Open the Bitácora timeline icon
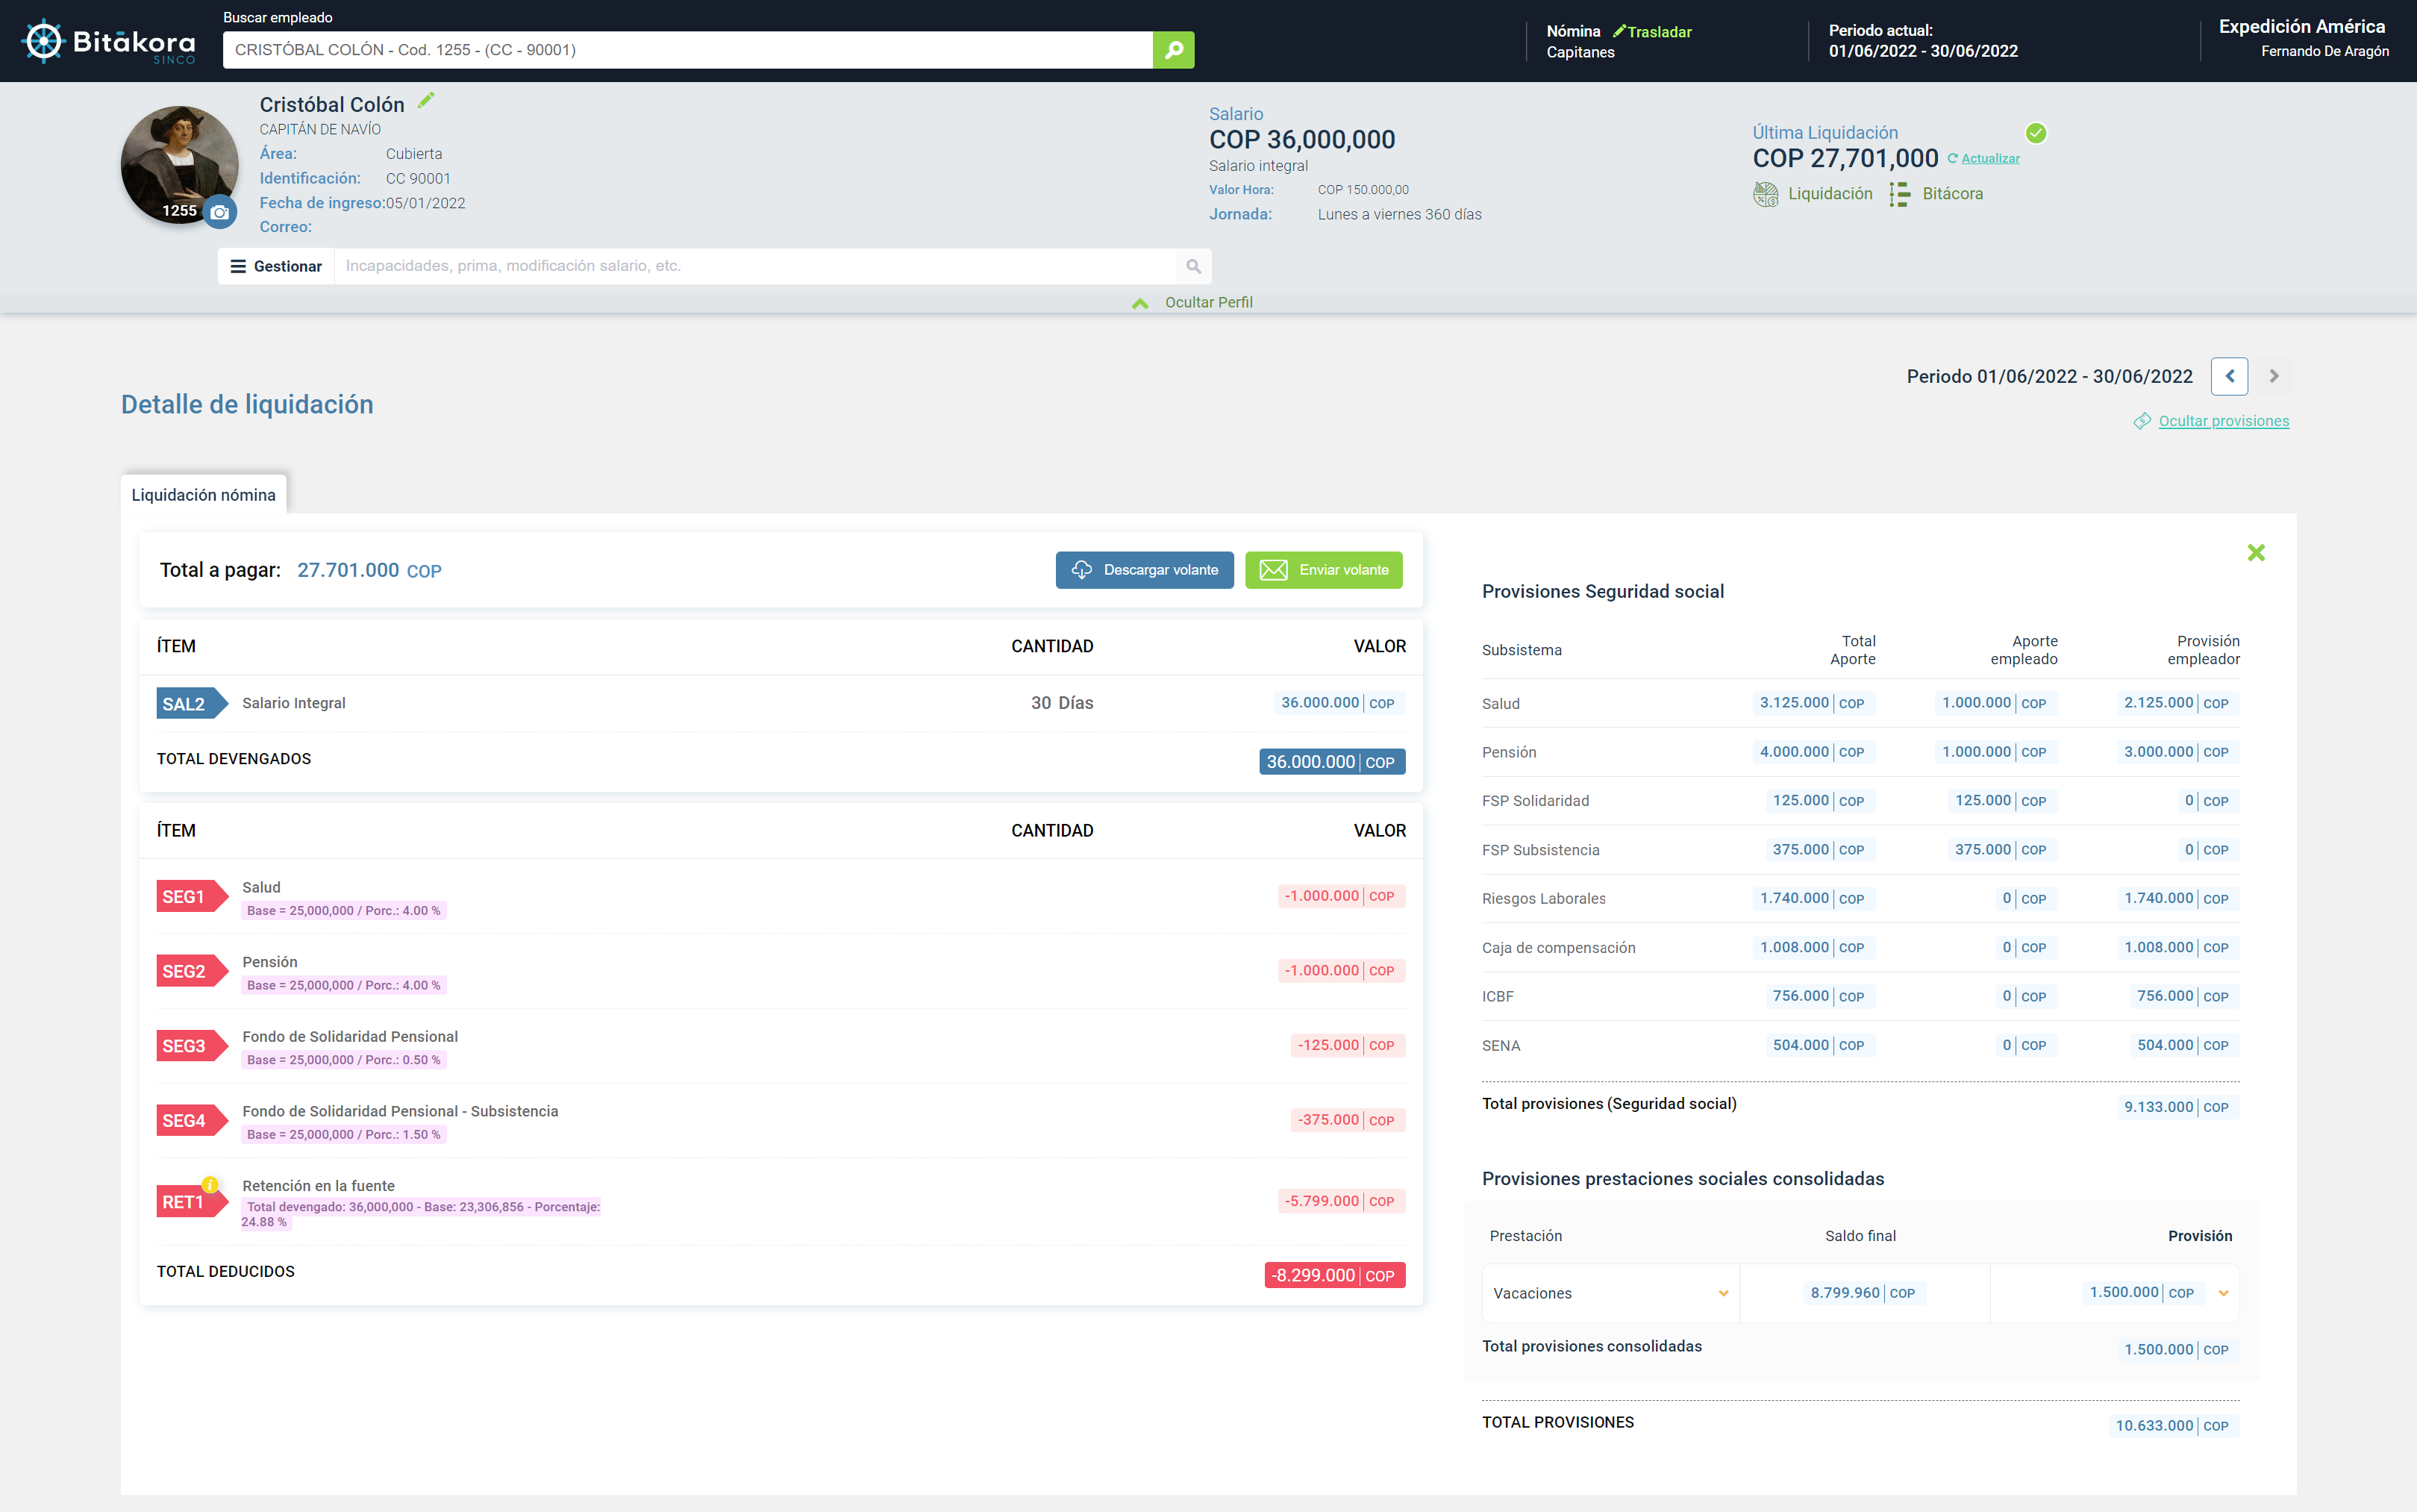This screenshot has height=1512, width=2417. [x=1898, y=194]
